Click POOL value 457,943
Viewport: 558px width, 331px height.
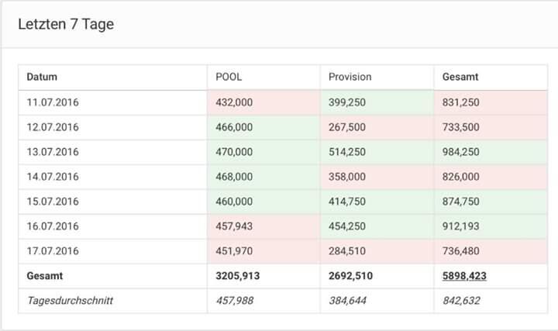[234, 226]
